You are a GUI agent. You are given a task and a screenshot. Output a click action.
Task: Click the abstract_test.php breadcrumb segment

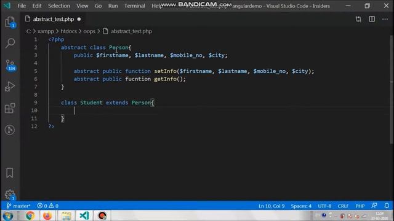pyautogui.click(x=131, y=31)
